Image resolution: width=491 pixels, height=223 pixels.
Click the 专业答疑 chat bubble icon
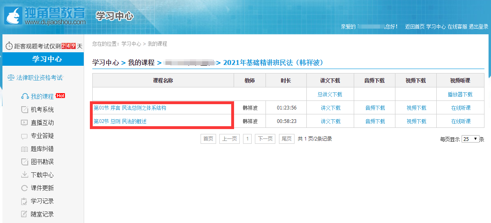[x=25, y=136]
